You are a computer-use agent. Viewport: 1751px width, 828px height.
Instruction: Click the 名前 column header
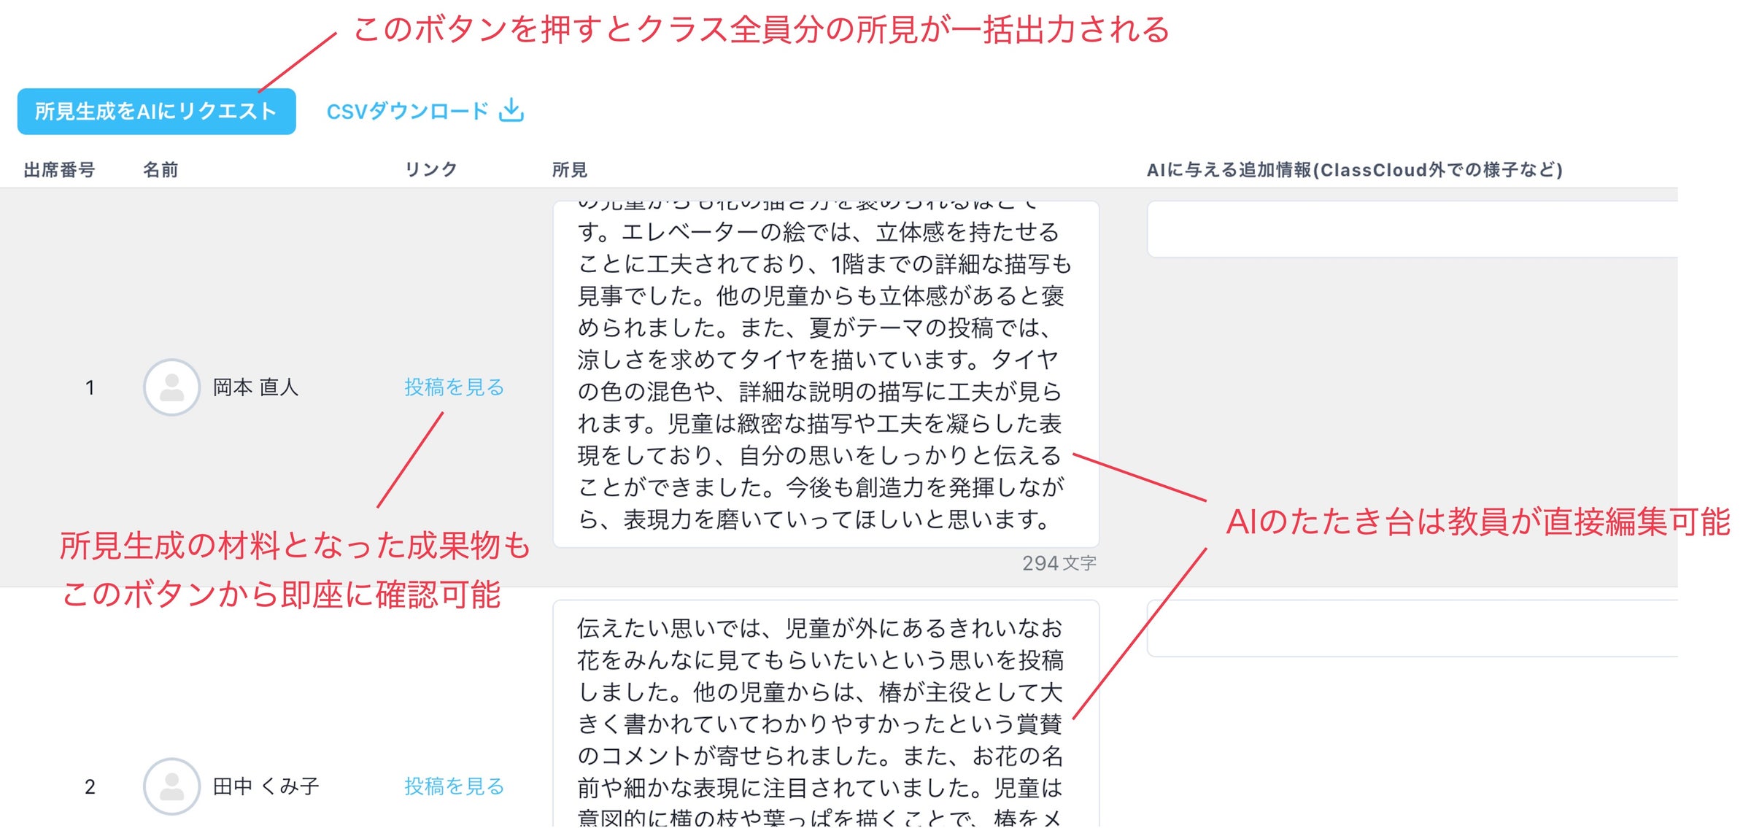tap(161, 169)
